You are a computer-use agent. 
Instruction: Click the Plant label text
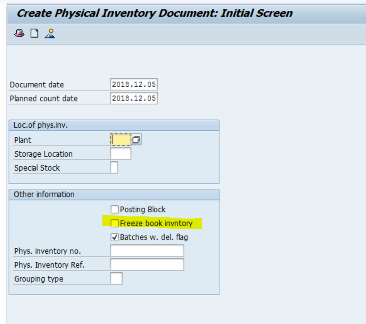pos(23,140)
